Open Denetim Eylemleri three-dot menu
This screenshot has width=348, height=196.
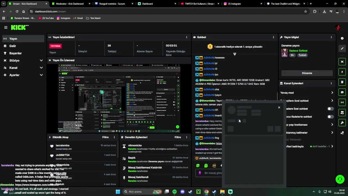pyautogui.click(x=187, y=137)
